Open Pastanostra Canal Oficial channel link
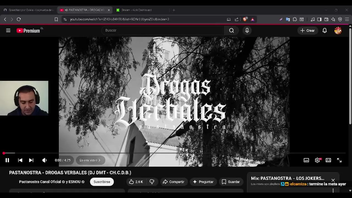This screenshot has height=198, width=352. tap(40, 182)
